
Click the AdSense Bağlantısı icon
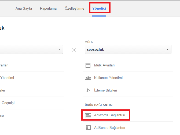click(88, 128)
